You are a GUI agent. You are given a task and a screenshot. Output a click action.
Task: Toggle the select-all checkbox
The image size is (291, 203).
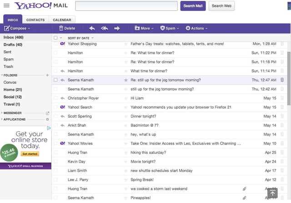pos(55,38)
